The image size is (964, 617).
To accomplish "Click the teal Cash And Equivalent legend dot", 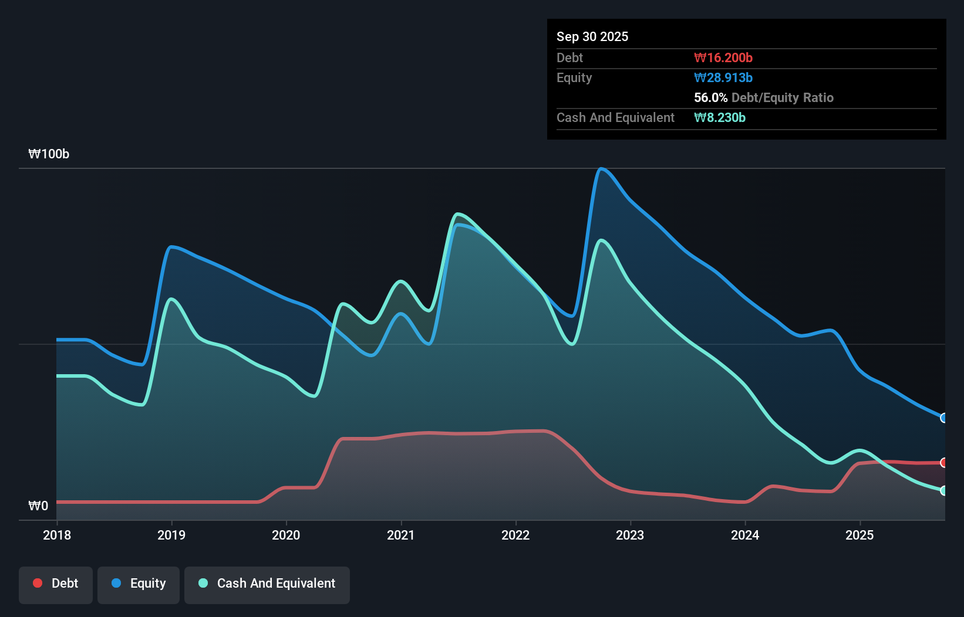I will coord(203,583).
